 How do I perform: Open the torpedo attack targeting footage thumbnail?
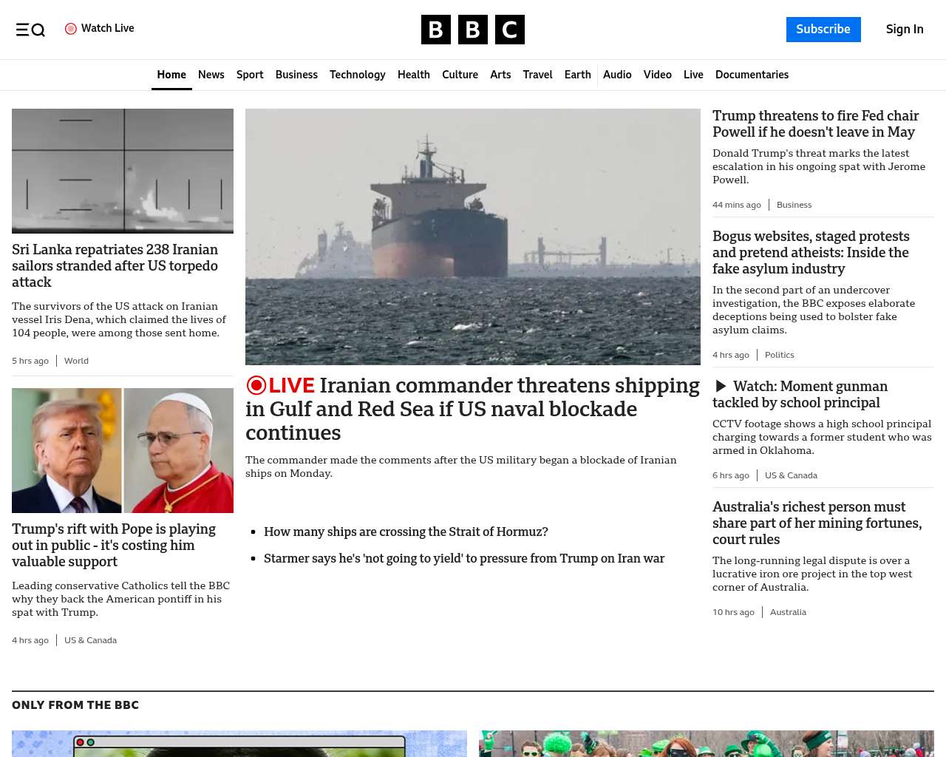tap(123, 171)
